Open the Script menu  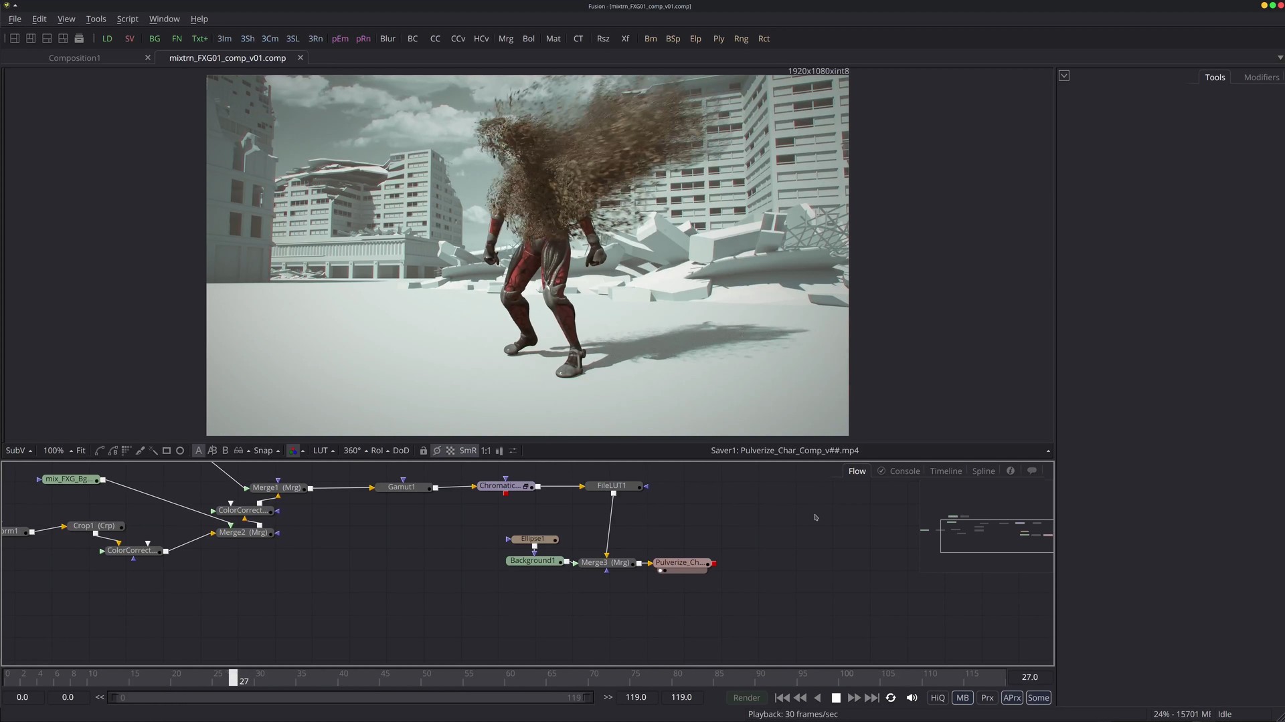point(126,19)
